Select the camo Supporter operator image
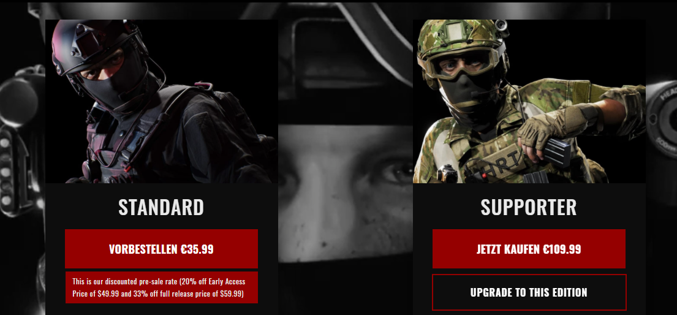 coord(529,101)
